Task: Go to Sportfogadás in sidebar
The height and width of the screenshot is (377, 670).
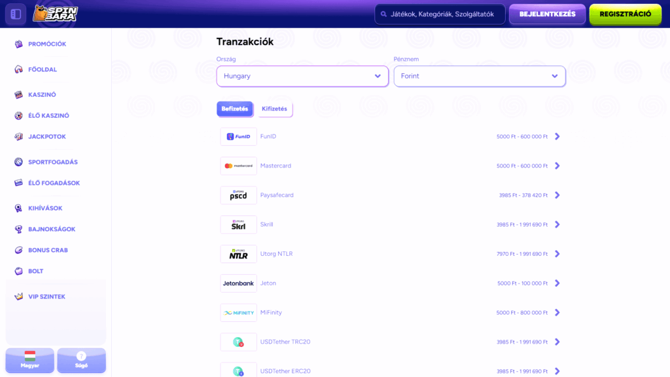Action: 52,162
